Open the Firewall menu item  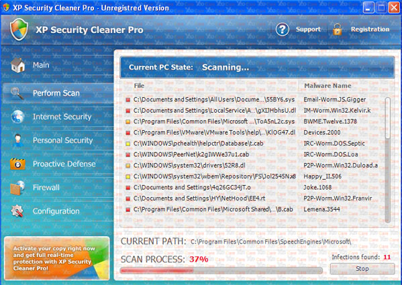point(46,188)
